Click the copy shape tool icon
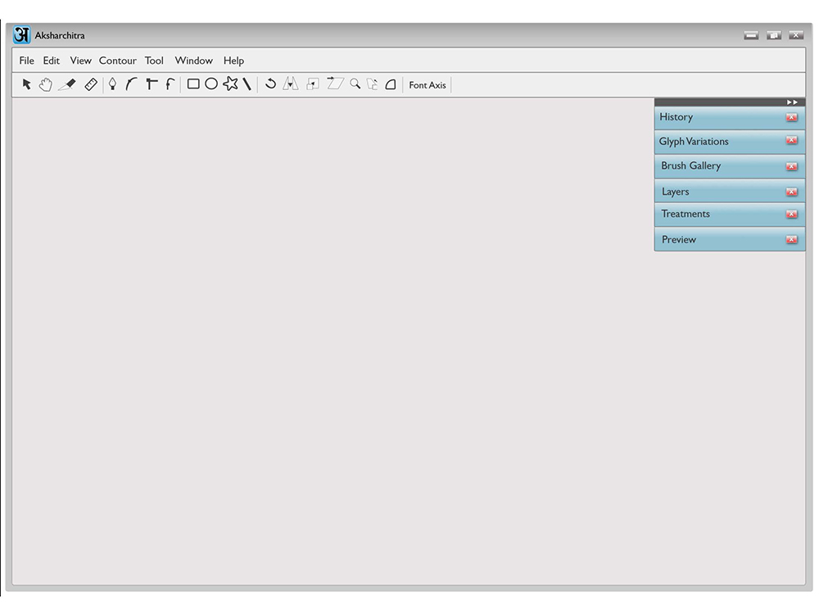 pos(372,84)
